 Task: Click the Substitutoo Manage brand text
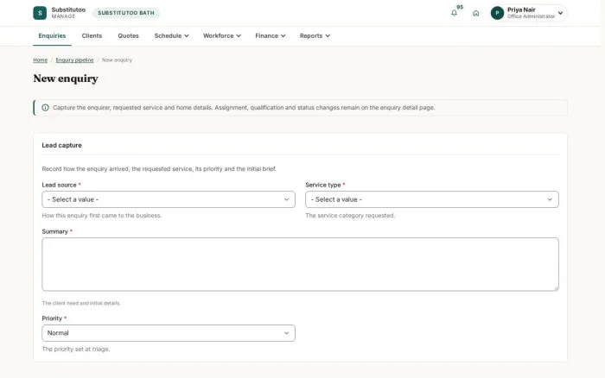tap(68, 13)
